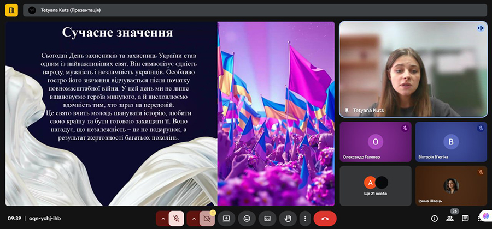
Task: Raise your hand
Action: click(288, 219)
